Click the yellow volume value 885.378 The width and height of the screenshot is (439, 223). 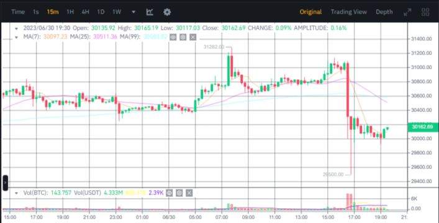(136, 193)
